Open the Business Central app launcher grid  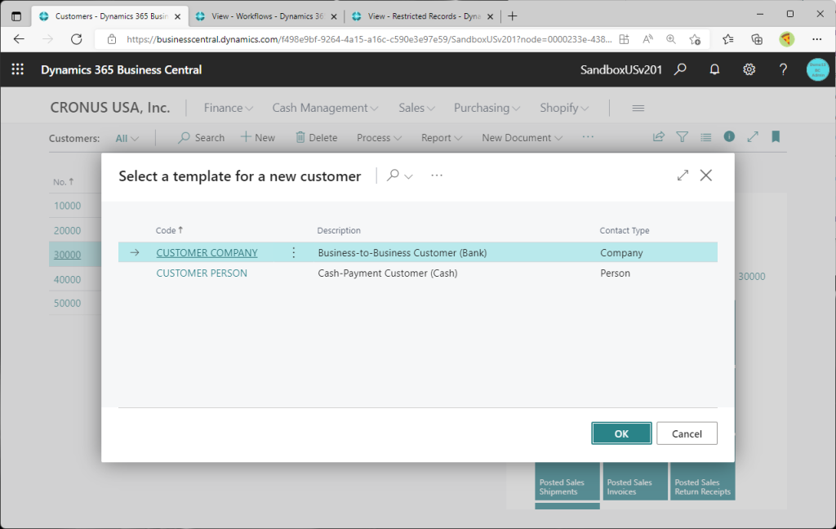[18, 69]
